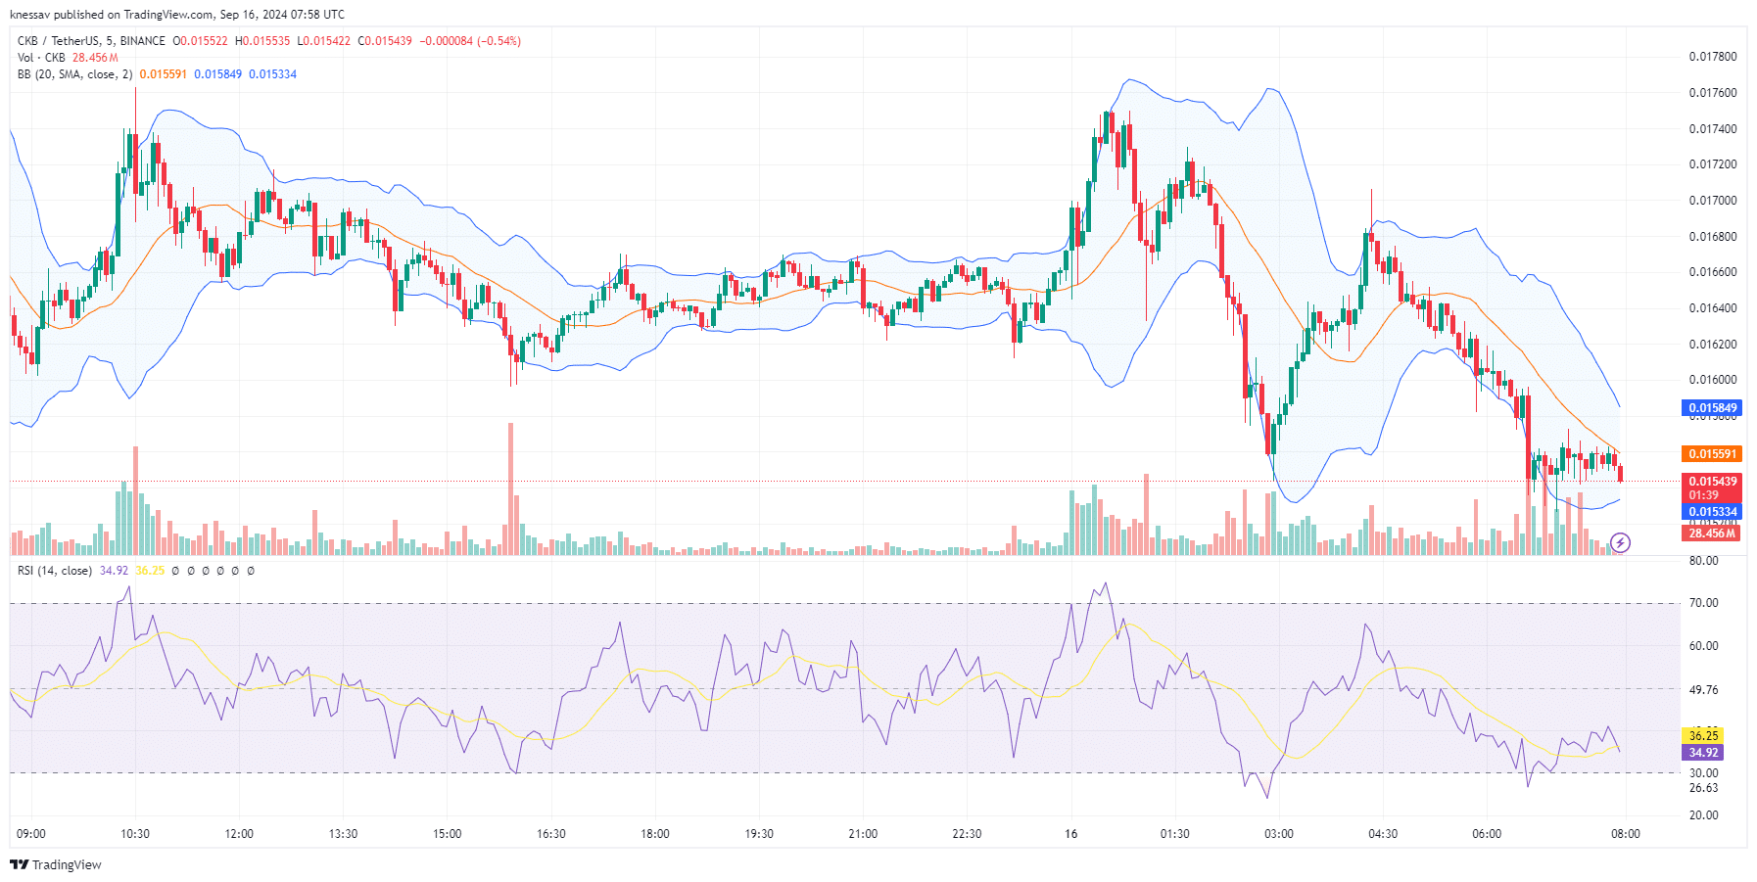Viewport: 1757px width, 882px height.
Task: Click the 16 date marker on time axis
Action: point(1071,834)
